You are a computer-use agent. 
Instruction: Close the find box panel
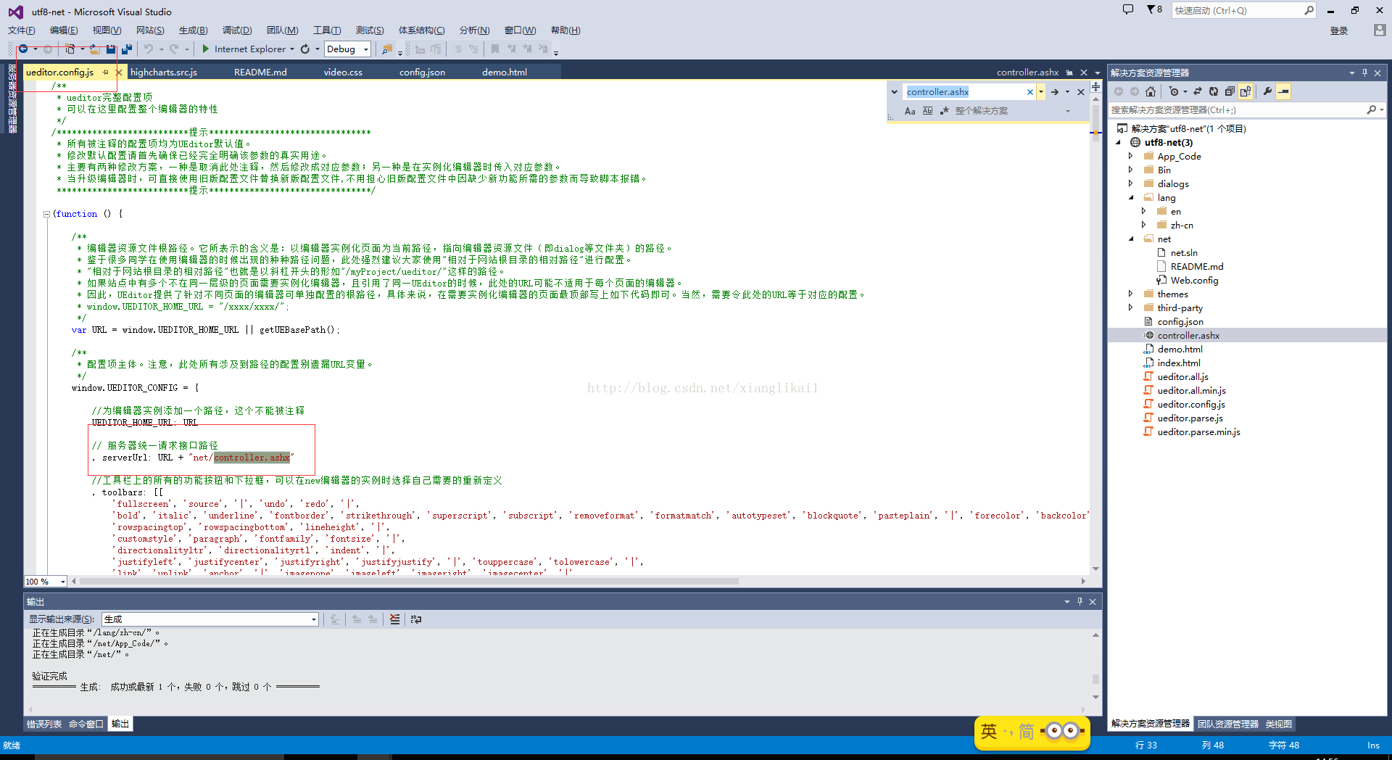1081,92
